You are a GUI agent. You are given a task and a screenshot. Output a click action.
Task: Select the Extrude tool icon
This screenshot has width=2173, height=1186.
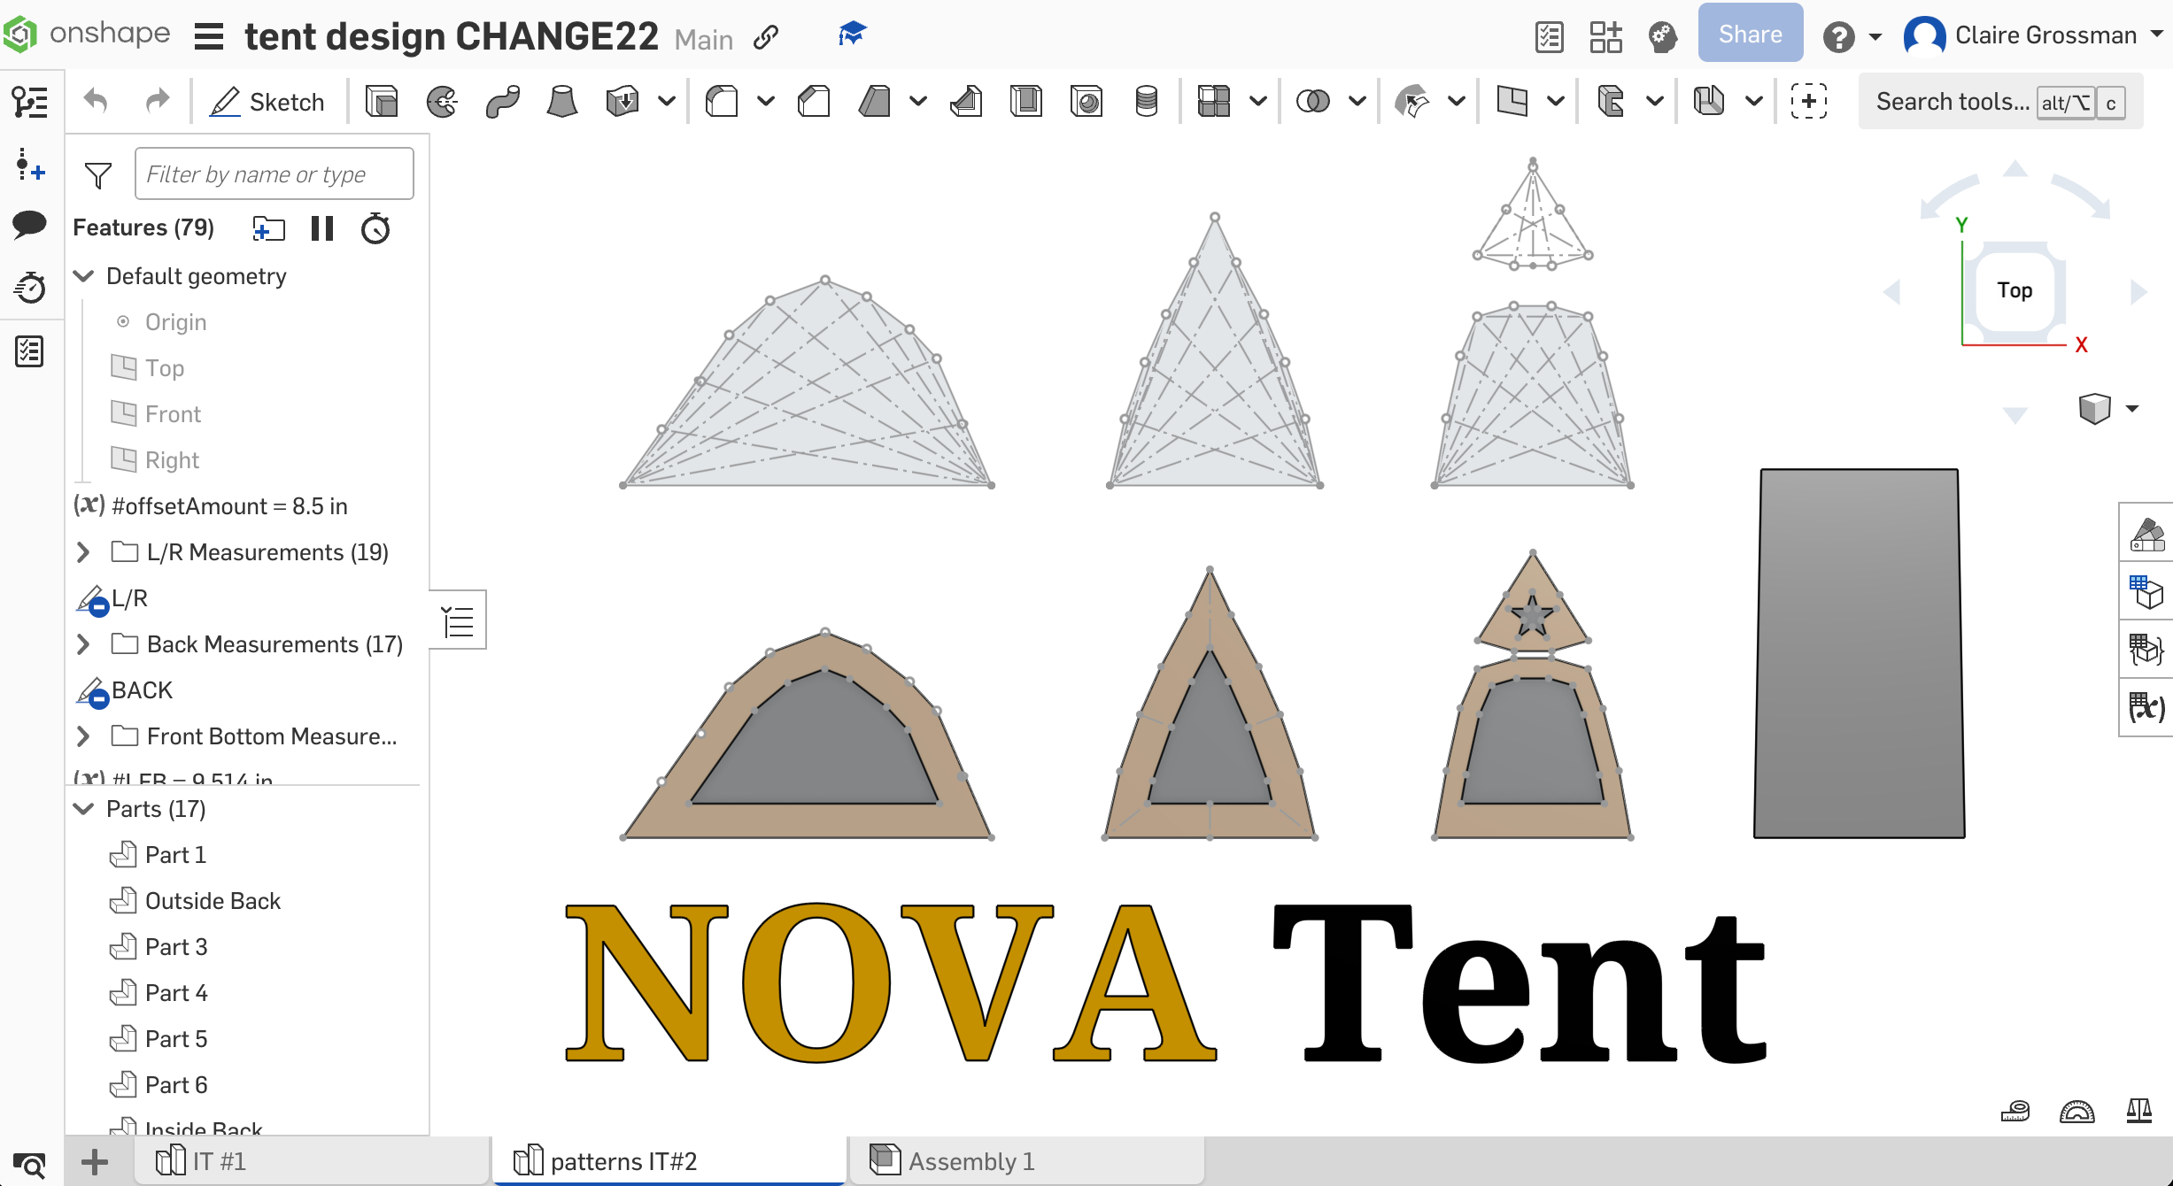tap(382, 102)
